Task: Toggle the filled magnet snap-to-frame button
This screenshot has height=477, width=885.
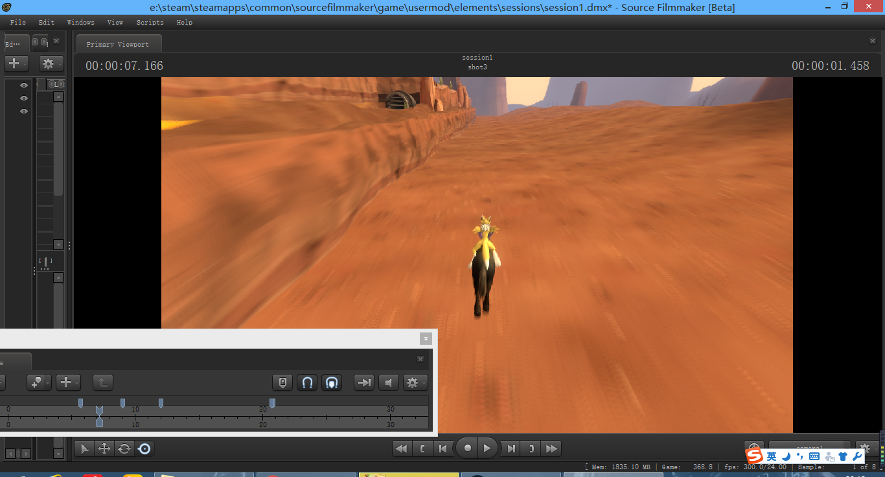Action: pyautogui.click(x=332, y=382)
